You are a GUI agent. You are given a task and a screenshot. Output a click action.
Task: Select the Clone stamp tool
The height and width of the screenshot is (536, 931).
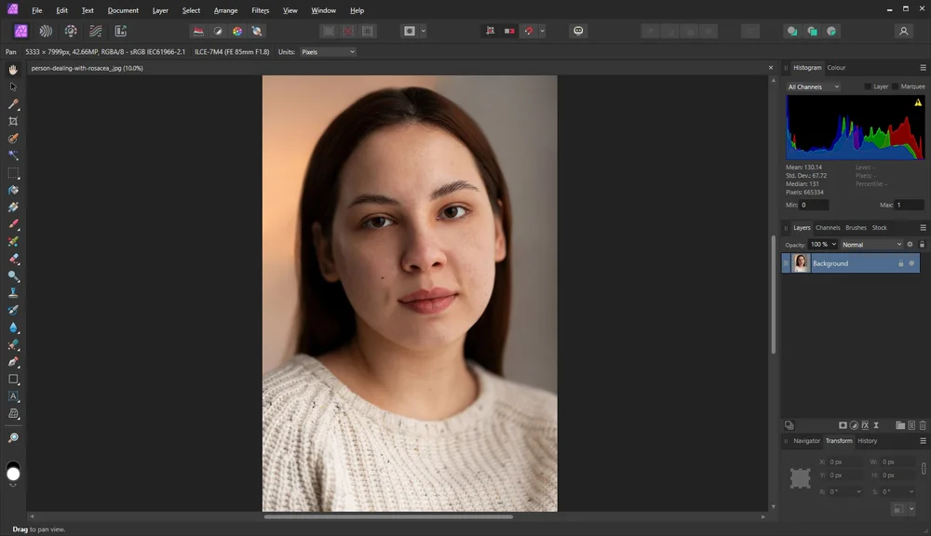tap(13, 293)
